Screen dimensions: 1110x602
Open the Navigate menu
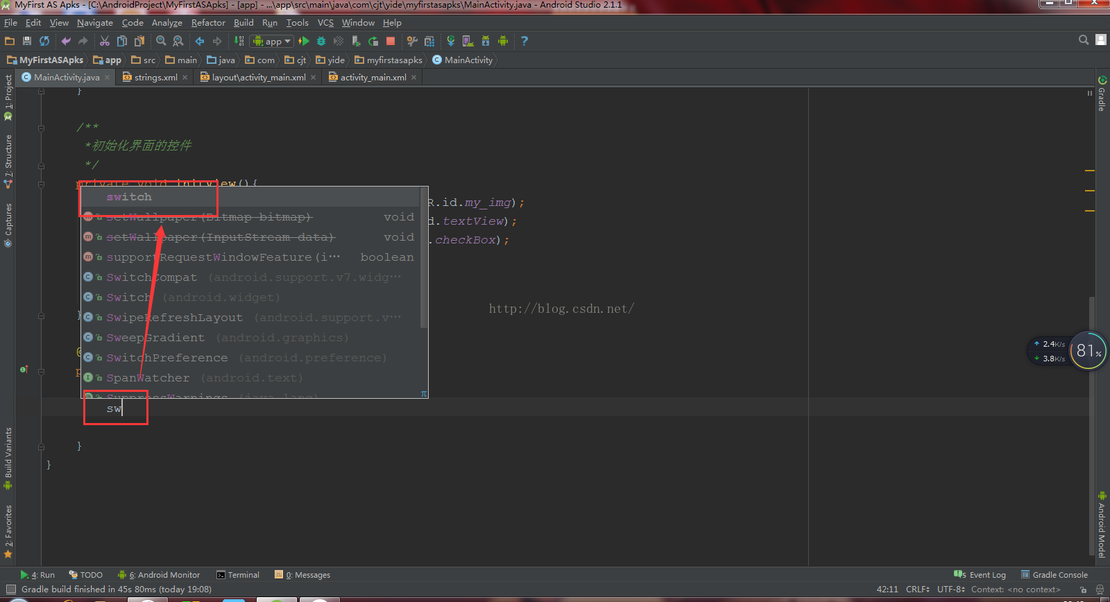[95, 23]
